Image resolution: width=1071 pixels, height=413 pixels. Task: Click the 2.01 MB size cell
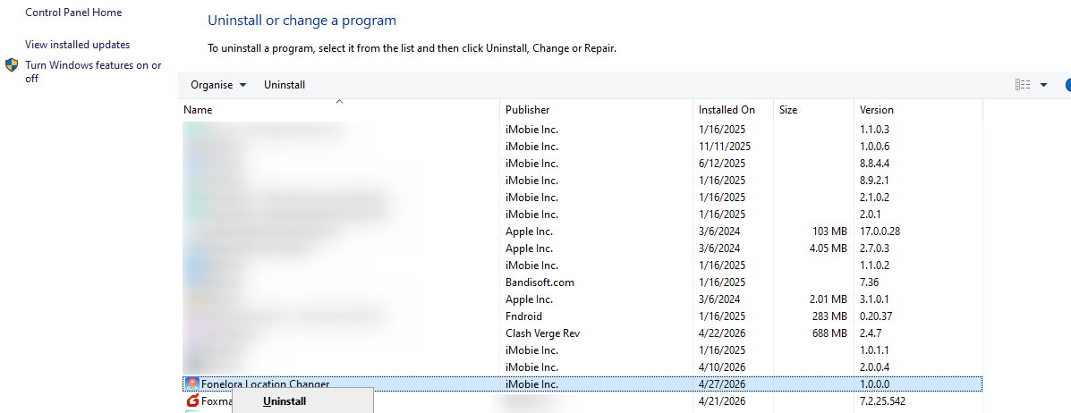click(x=828, y=299)
